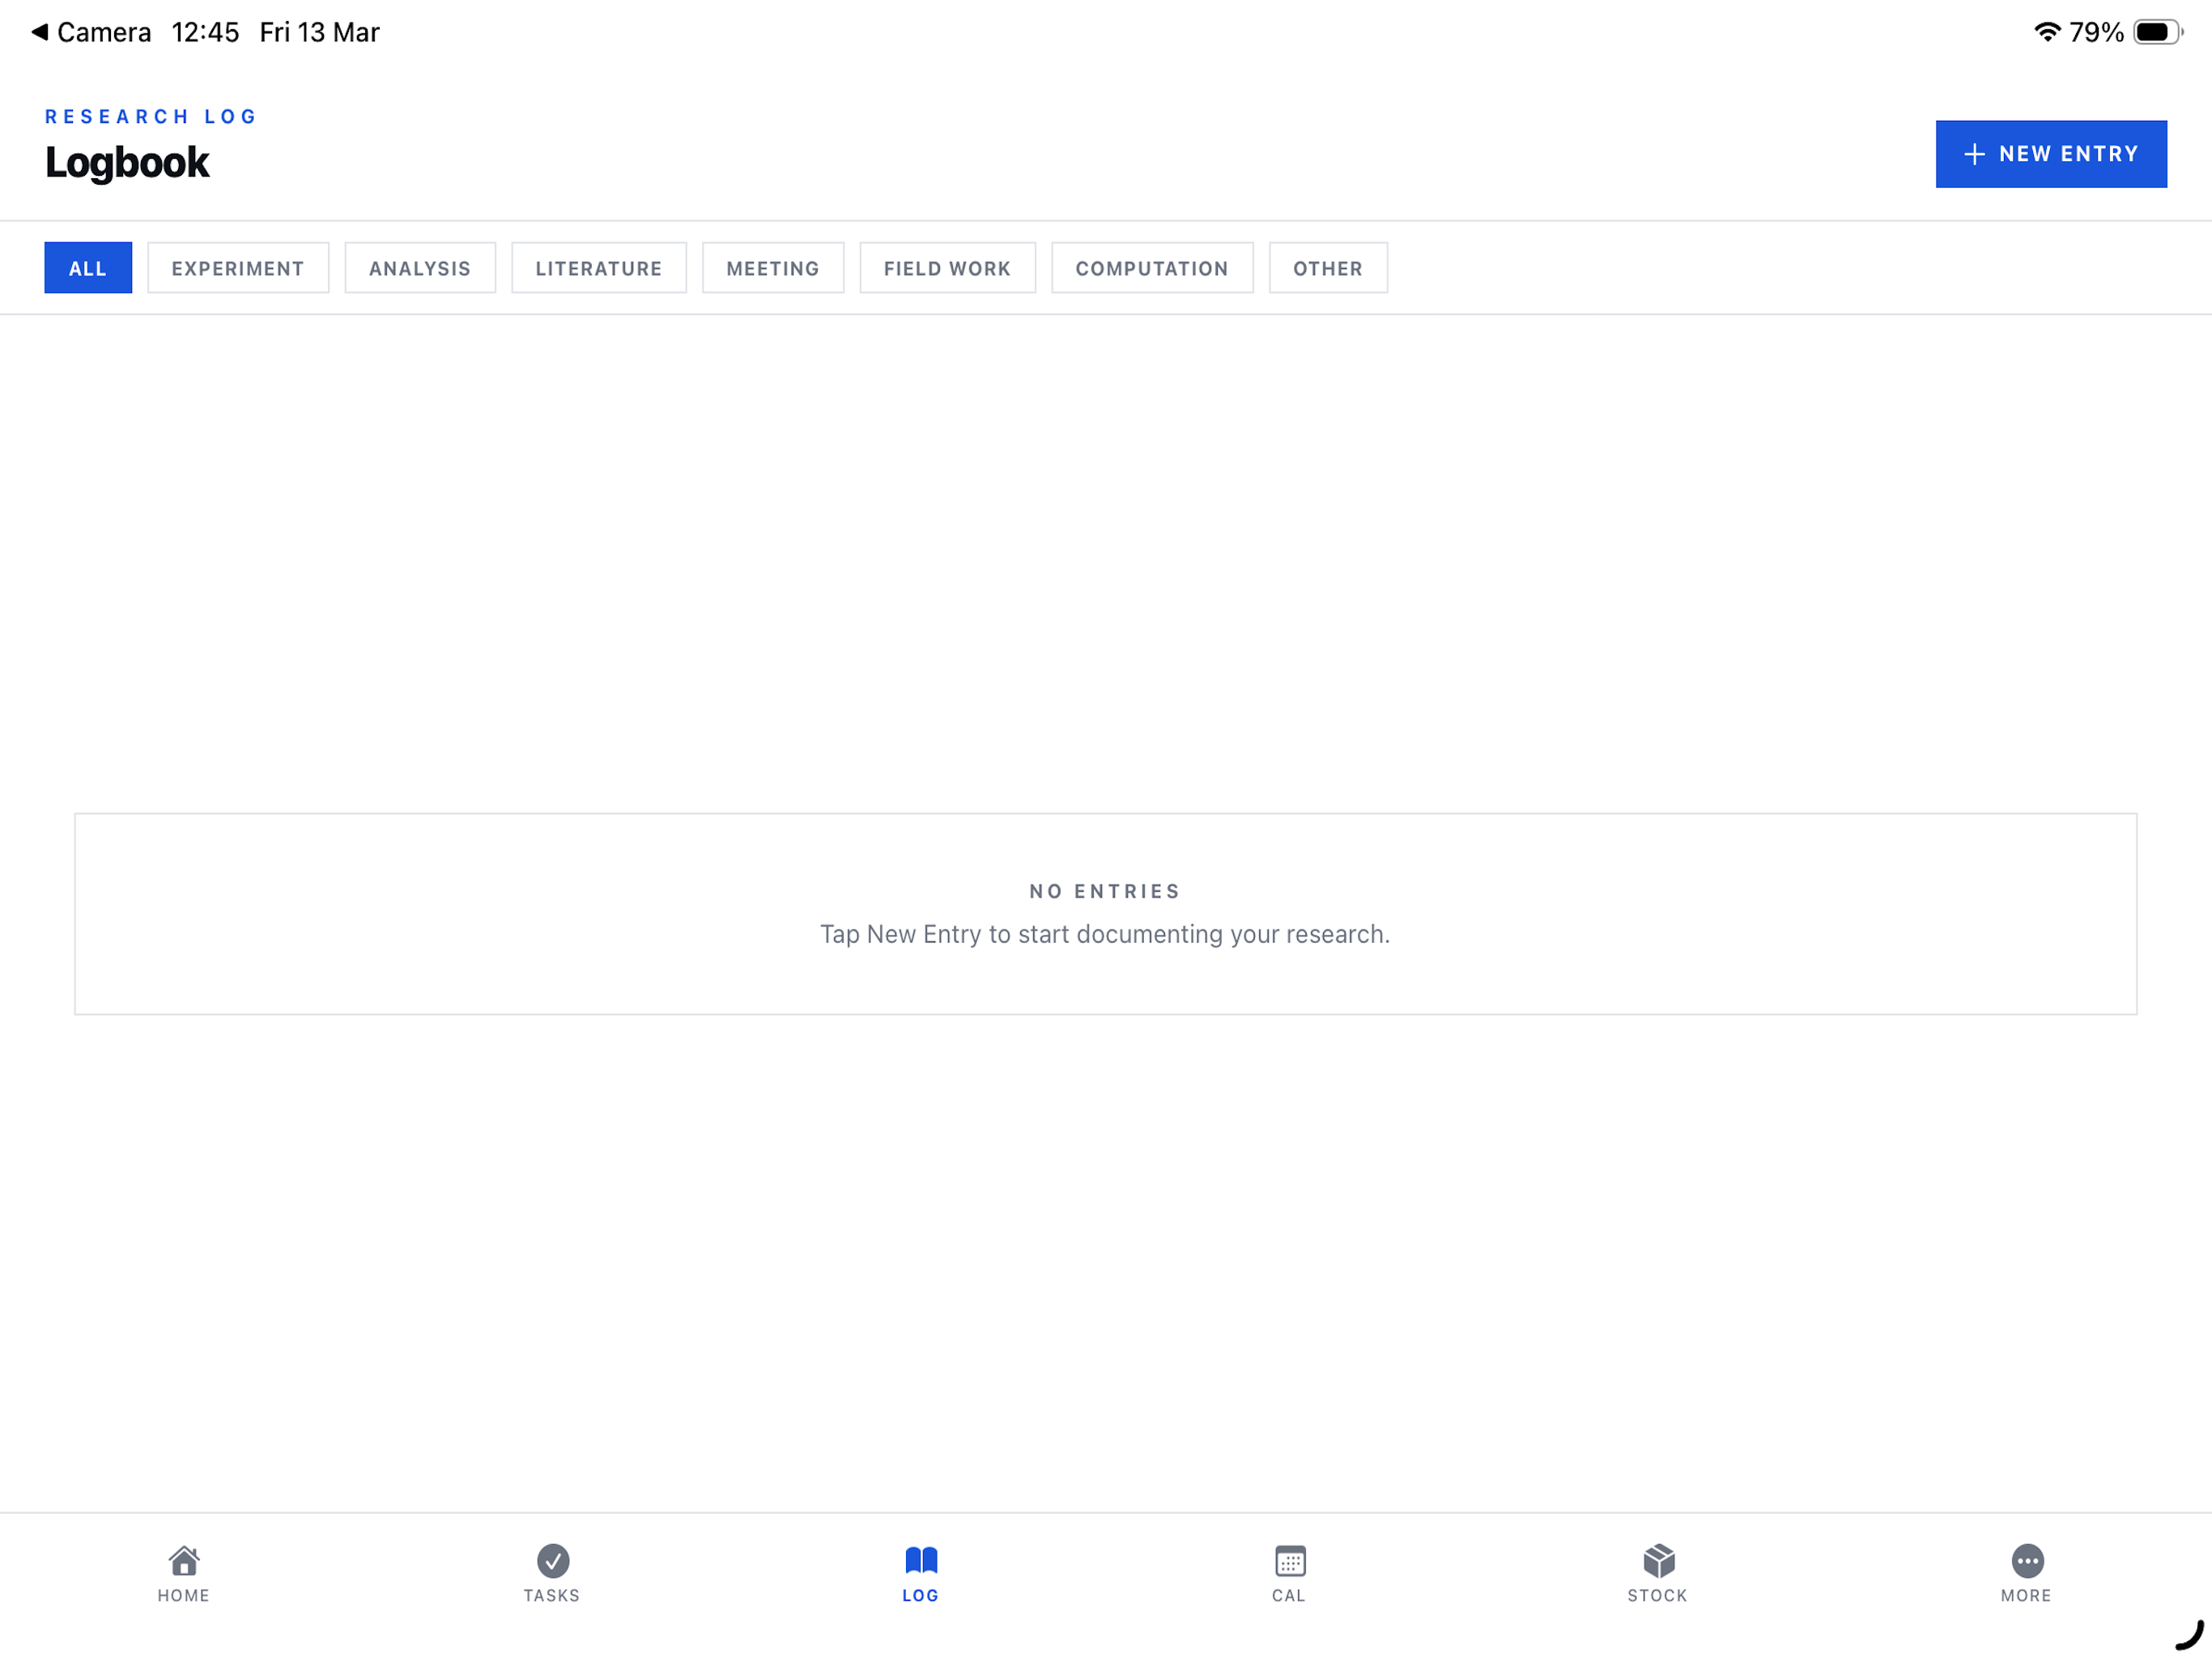
Task: Tap the Log book icon
Action: click(x=920, y=1561)
